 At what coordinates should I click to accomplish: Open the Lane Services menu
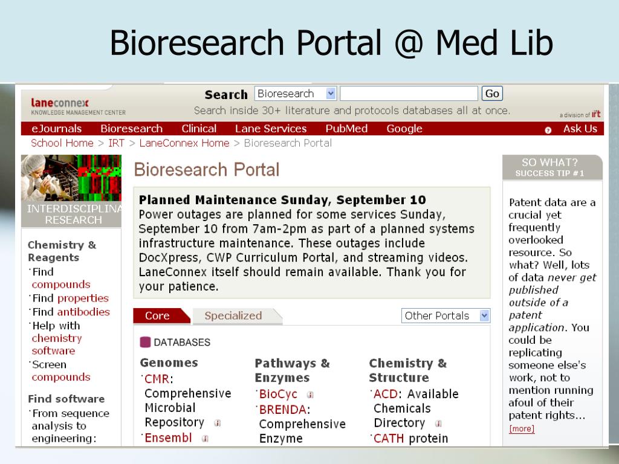pos(271,129)
